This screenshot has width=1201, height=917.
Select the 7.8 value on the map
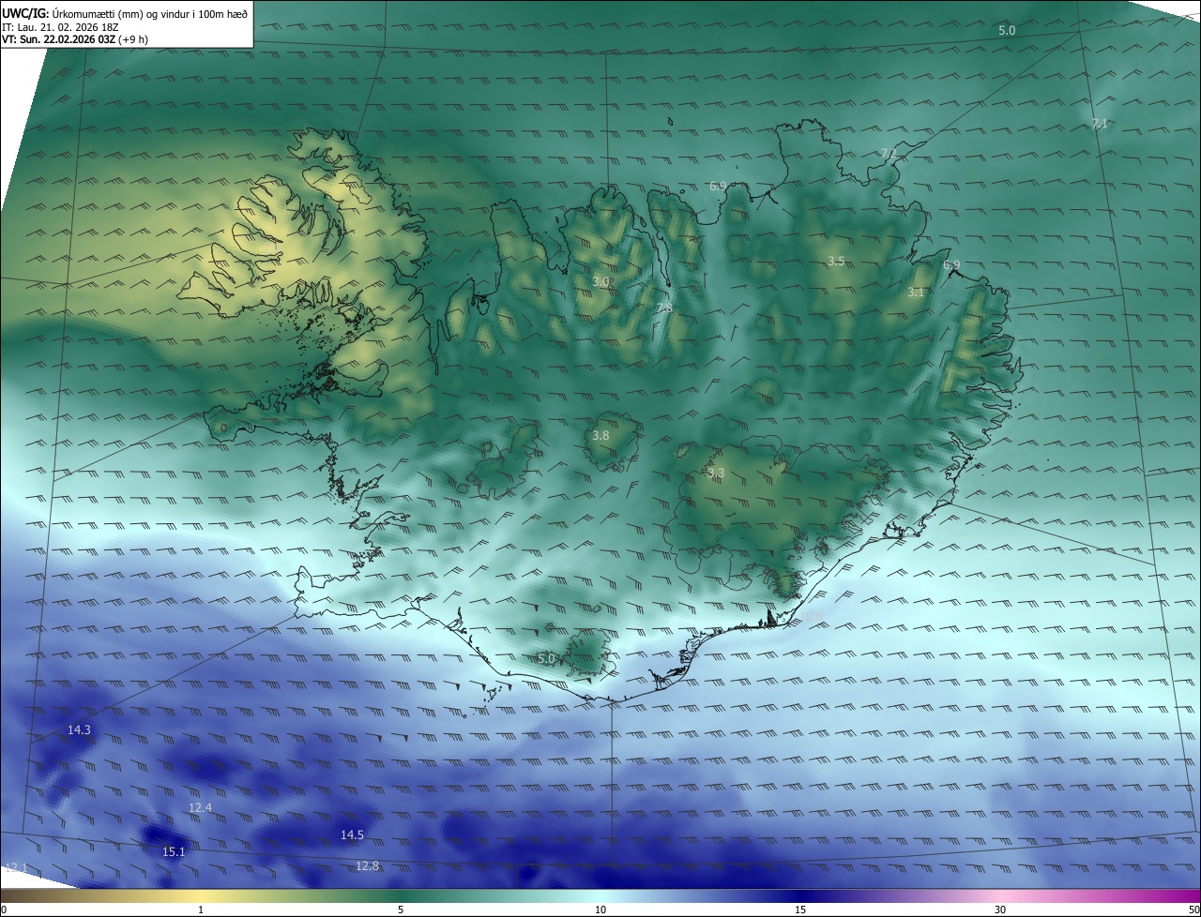click(x=663, y=308)
